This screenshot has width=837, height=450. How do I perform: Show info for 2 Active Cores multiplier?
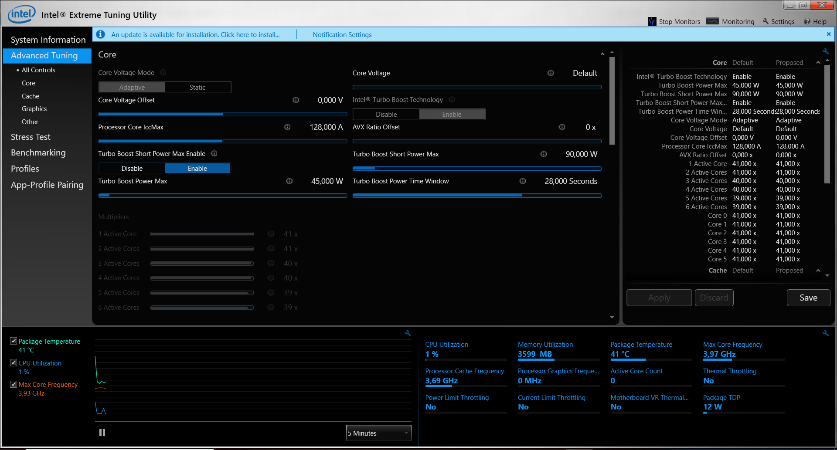coord(271,248)
